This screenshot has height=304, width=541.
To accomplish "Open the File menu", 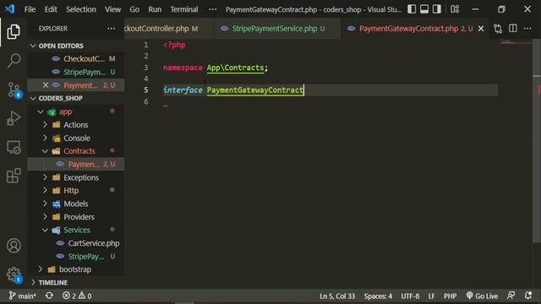I will click(x=30, y=9).
